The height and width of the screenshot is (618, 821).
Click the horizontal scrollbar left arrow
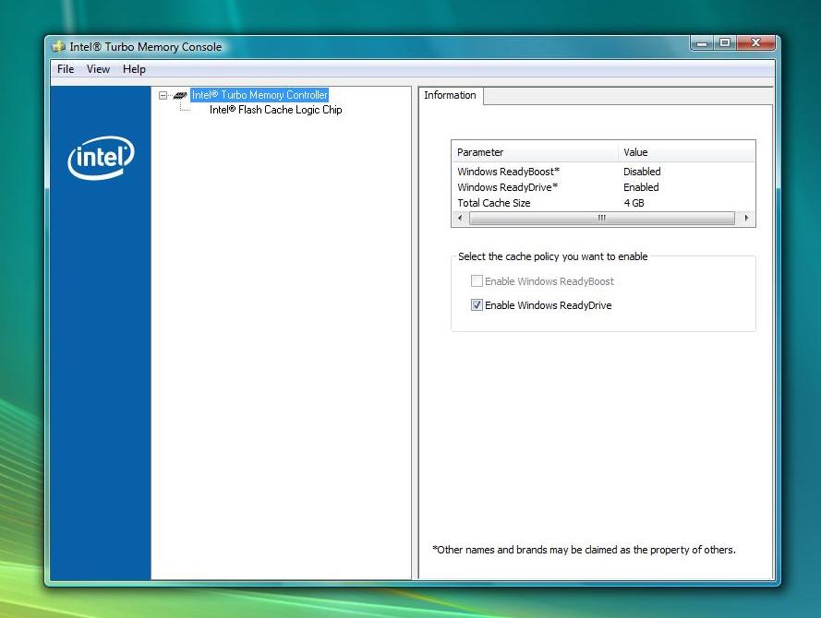(x=460, y=219)
